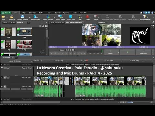Click the Twitter share icon
The height and width of the screenshot is (116, 155).
146,13
